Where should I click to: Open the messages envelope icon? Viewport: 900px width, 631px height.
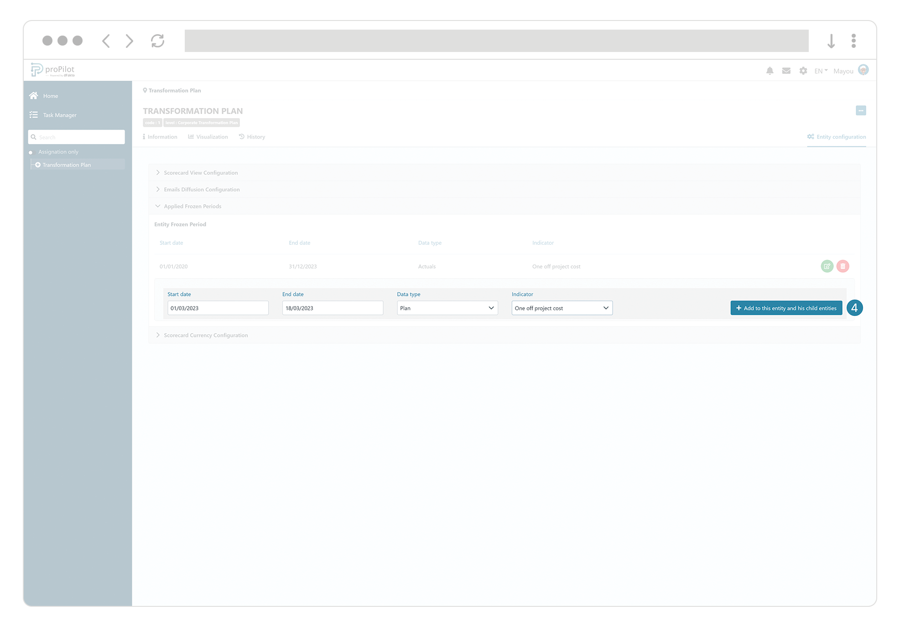click(786, 71)
